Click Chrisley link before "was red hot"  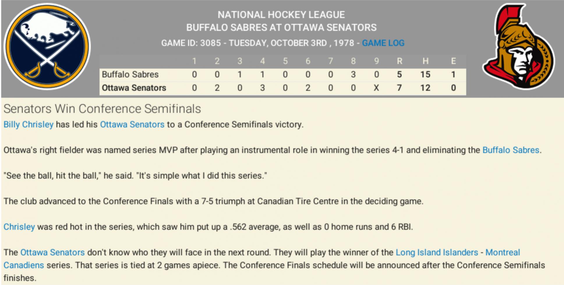click(x=19, y=227)
